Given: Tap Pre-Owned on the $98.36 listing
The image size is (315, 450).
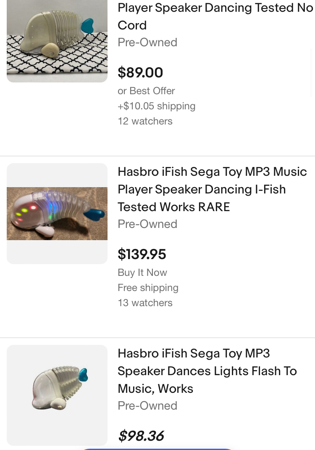Looking at the screenshot, I should click(147, 406).
